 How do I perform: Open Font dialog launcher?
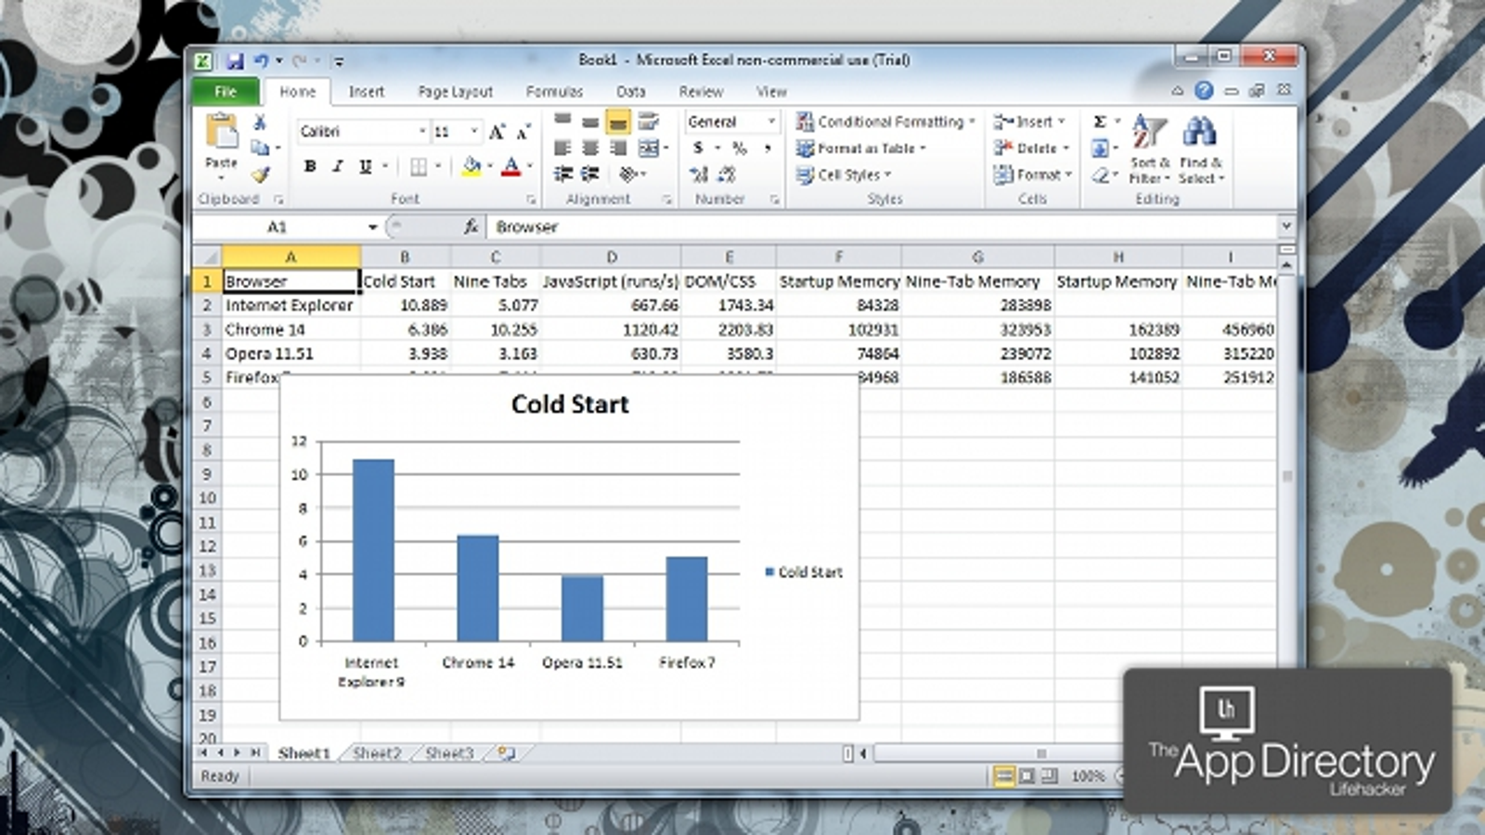(x=531, y=199)
